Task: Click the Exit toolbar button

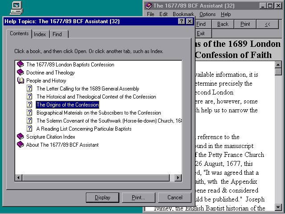Action: (203, 33)
